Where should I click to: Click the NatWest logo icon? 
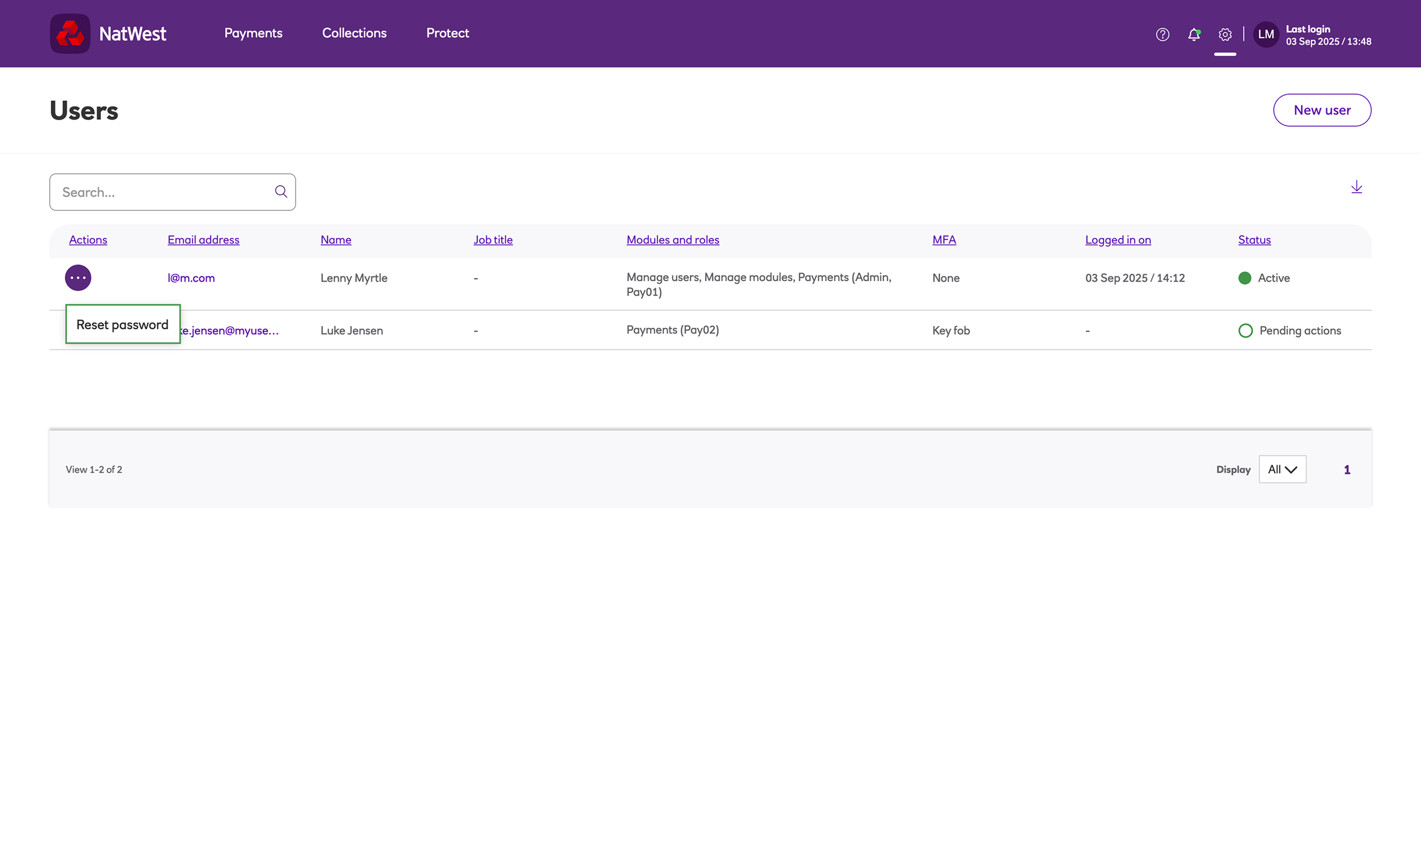click(x=70, y=34)
